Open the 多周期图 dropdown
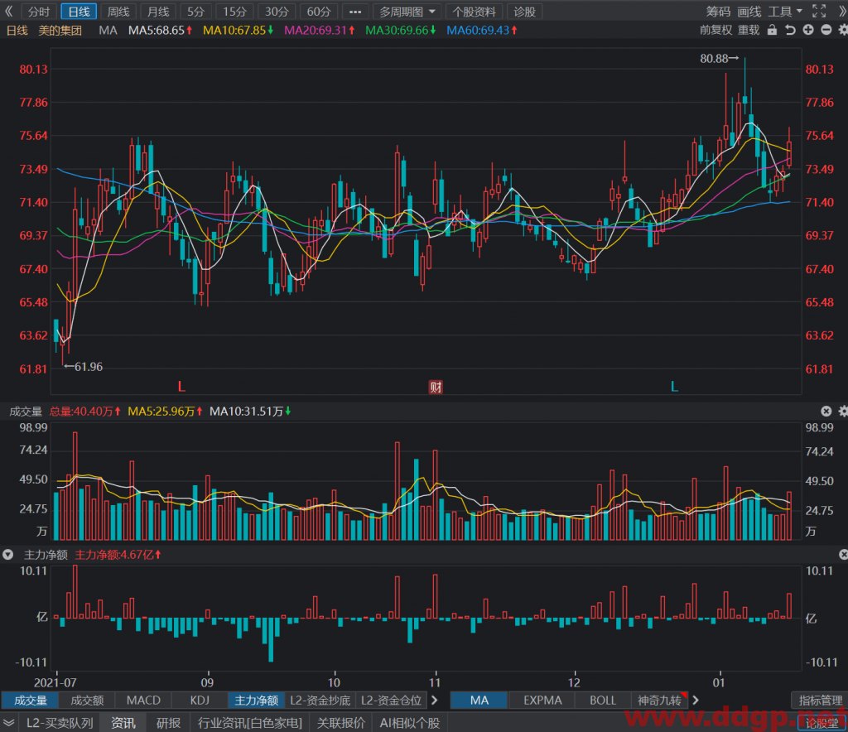 click(407, 12)
